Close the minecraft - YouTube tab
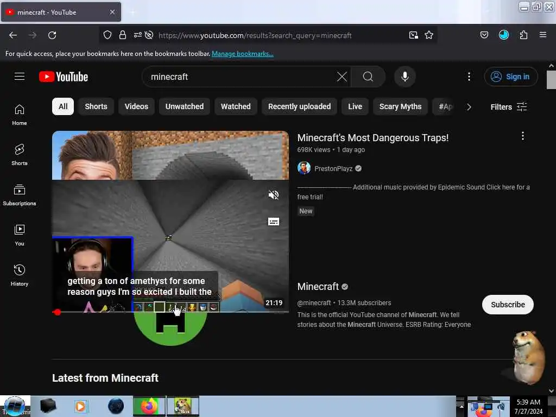 click(x=112, y=12)
